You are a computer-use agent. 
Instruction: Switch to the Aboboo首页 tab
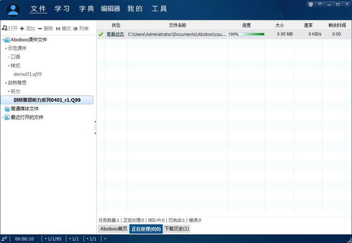113,228
